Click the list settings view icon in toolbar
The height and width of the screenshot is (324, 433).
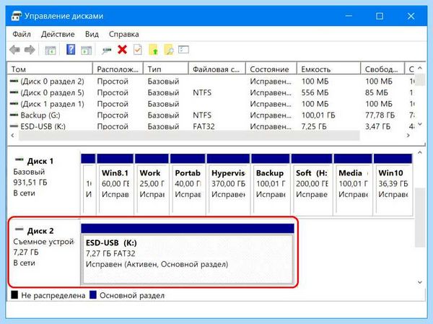coord(183,50)
